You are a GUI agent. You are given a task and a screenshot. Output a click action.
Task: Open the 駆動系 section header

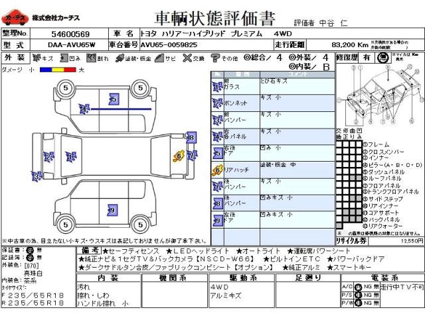click(x=242, y=278)
